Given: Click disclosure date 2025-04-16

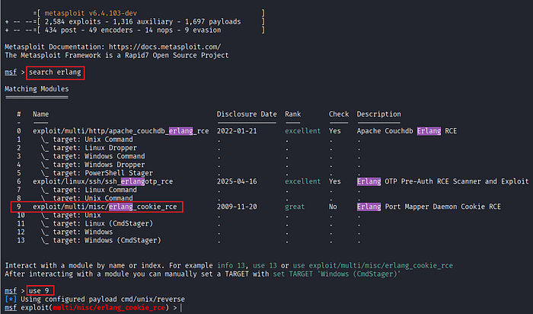Looking at the screenshot, I should click(237, 181).
